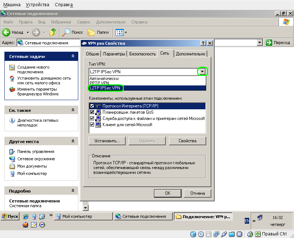
Task: Click the Пуск start button
Action: 10,216
